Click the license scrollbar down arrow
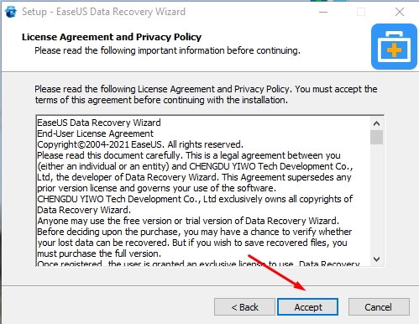419x324 pixels. coord(376,259)
